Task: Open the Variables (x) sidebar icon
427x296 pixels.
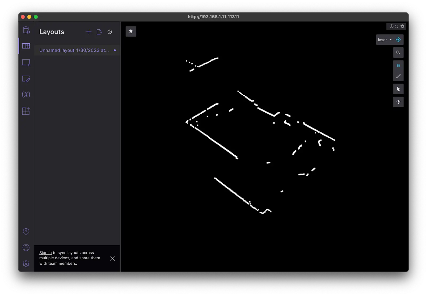Action: pyautogui.click(x=26, y=94)
